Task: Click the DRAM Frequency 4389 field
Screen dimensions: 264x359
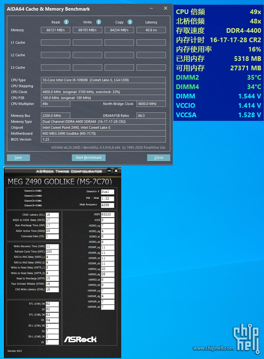Action: click(107, 205)
